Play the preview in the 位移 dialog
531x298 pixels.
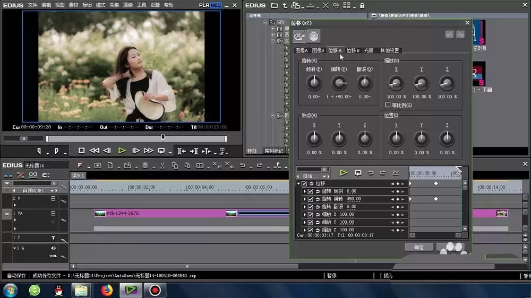pos(344,173)
